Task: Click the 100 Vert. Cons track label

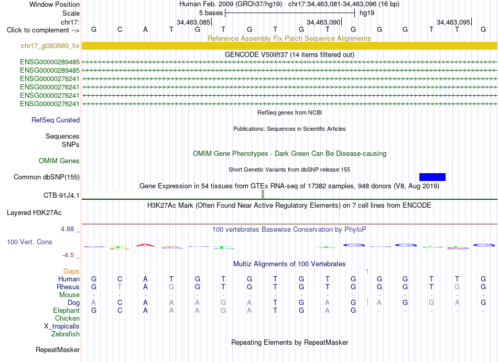Action: point(29,242)
